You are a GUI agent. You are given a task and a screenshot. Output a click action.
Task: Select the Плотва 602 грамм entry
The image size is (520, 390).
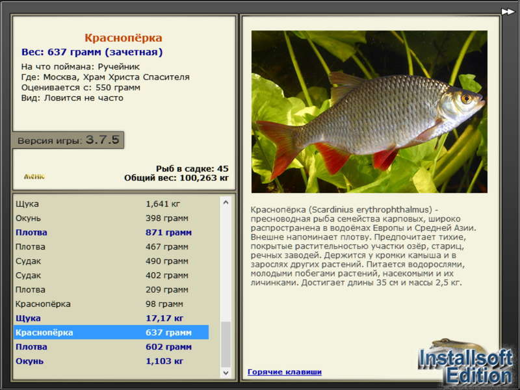click(111, 346)
